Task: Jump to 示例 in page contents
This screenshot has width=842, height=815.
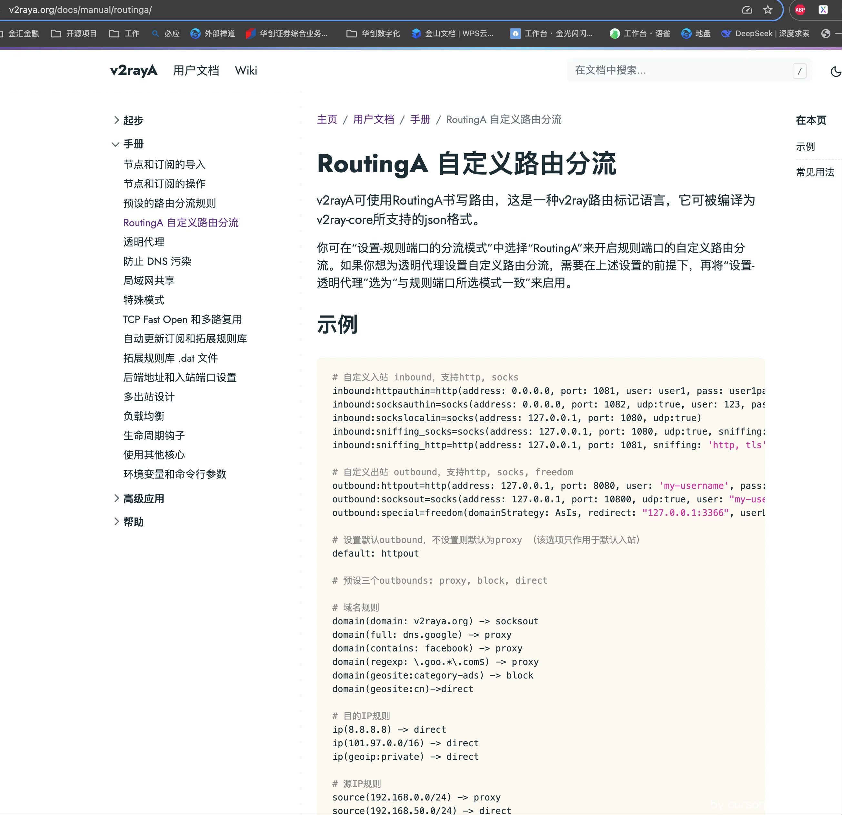Action: point(805,146)
